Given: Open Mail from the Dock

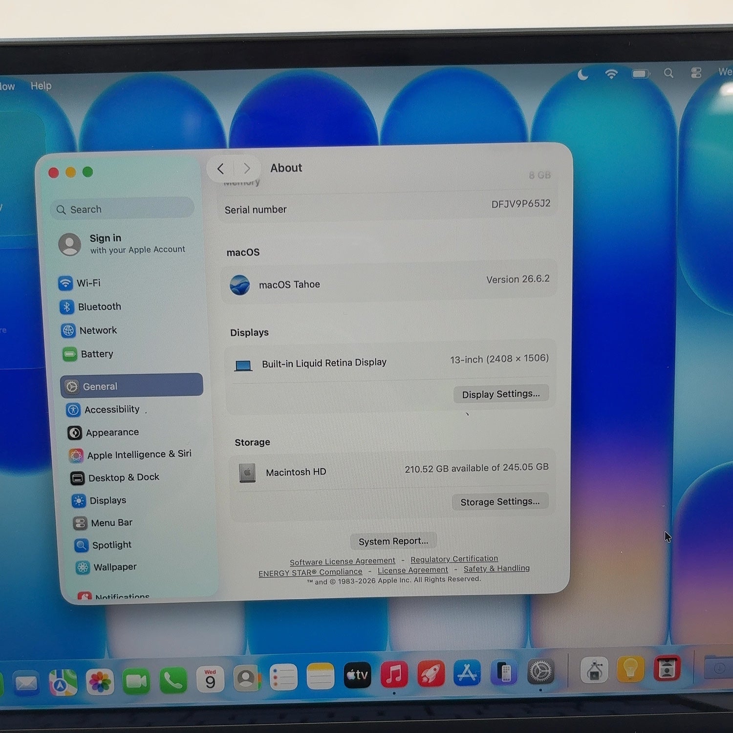Looking at the screenshot, I should click(26, 683).
